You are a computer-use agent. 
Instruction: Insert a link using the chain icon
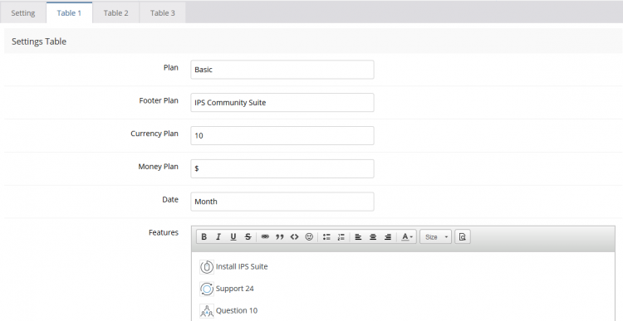click(265, 237)
